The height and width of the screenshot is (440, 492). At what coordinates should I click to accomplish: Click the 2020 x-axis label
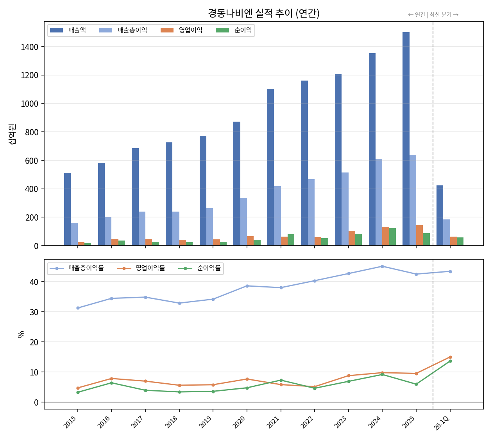240,422
